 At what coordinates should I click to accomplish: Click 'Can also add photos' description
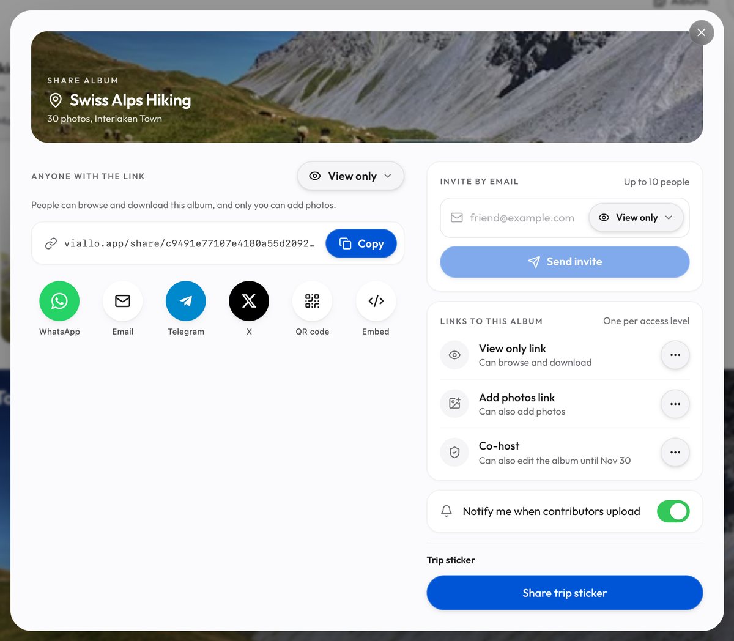tap(522, 412)
